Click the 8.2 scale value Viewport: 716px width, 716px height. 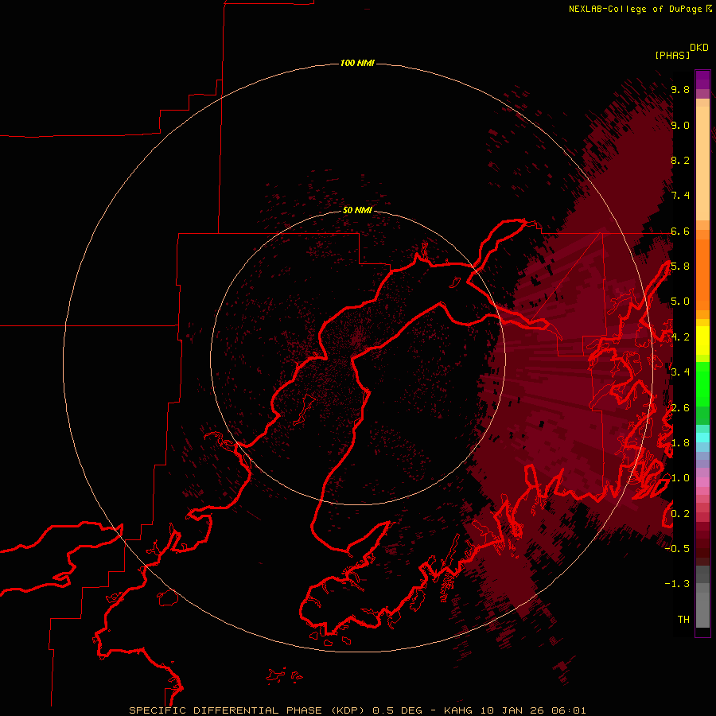pos(680,160)
